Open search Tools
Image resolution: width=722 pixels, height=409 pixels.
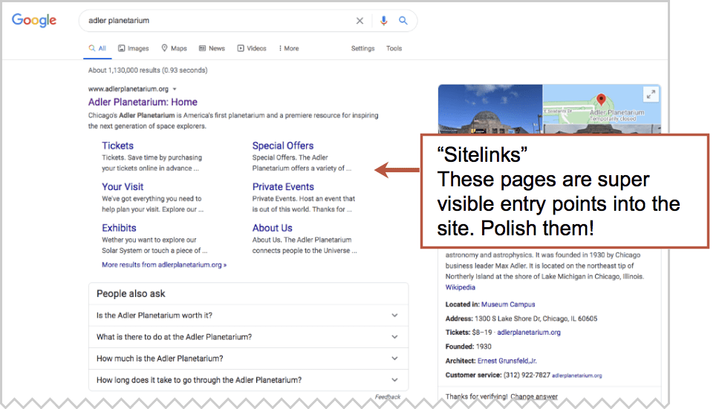[394, 48]
